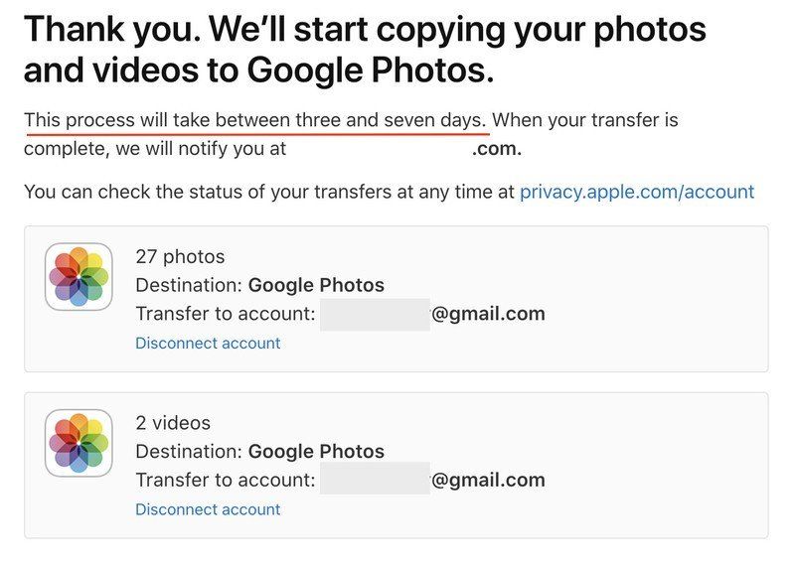Viewport: 795px width, 565px height.
Task: Click the "Thank you" page heading
Action: (364, 50)
